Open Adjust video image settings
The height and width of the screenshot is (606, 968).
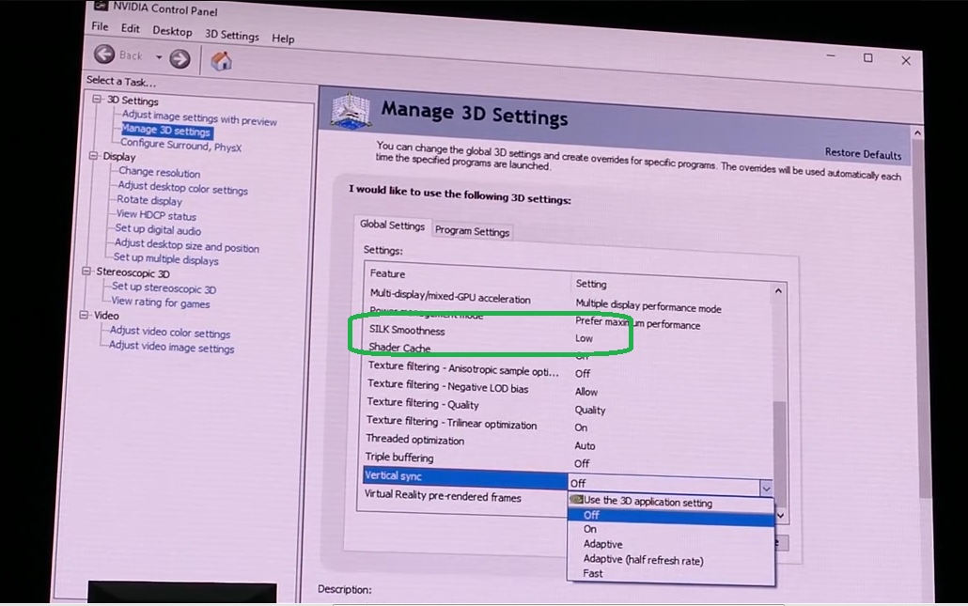[171, 347]
